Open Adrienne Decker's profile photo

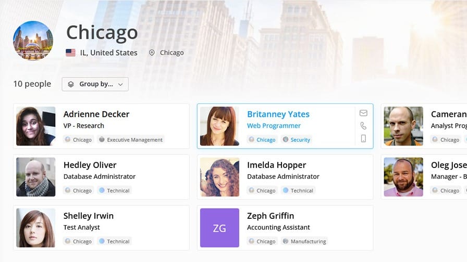pyautogui.click(x=36, y=126)
